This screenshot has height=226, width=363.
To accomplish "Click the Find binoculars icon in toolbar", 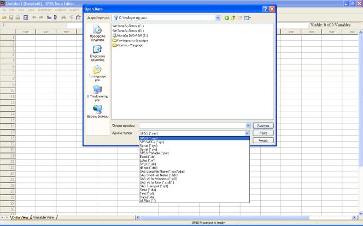I will 63,17.
